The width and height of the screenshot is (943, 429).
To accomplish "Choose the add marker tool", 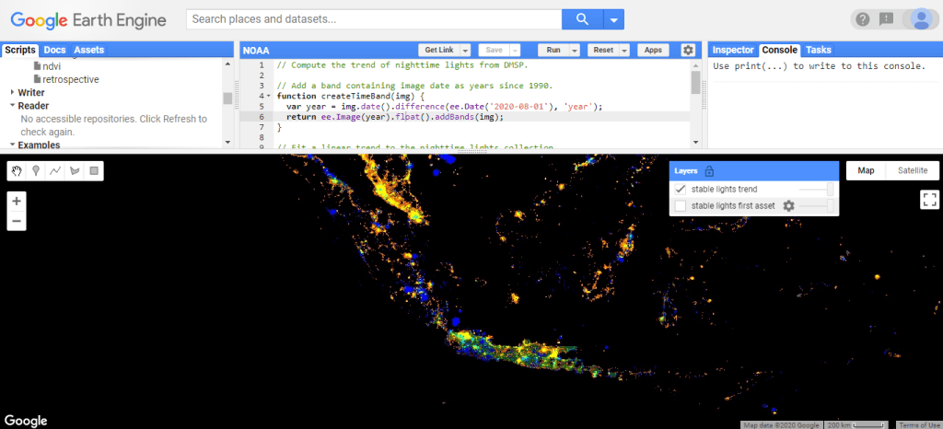I will (37, 170).
